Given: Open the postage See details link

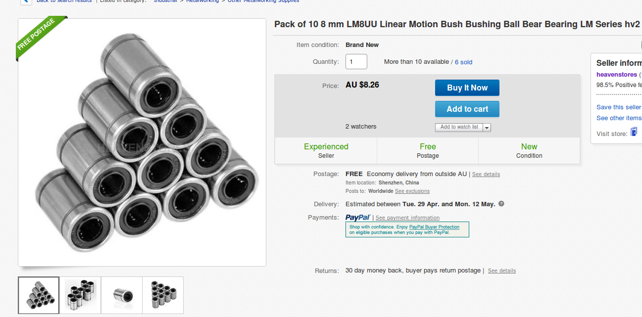Looking at the screenshot, I should tap(486, 175).
